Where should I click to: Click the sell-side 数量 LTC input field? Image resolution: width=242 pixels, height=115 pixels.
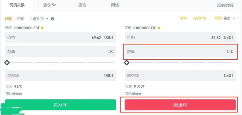180,51
